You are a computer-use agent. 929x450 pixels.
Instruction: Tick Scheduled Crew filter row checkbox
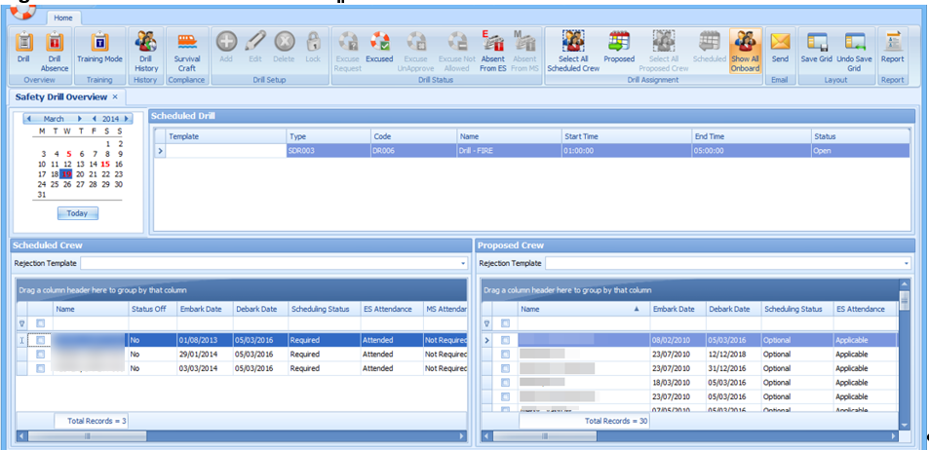click(x=40, y=323)
